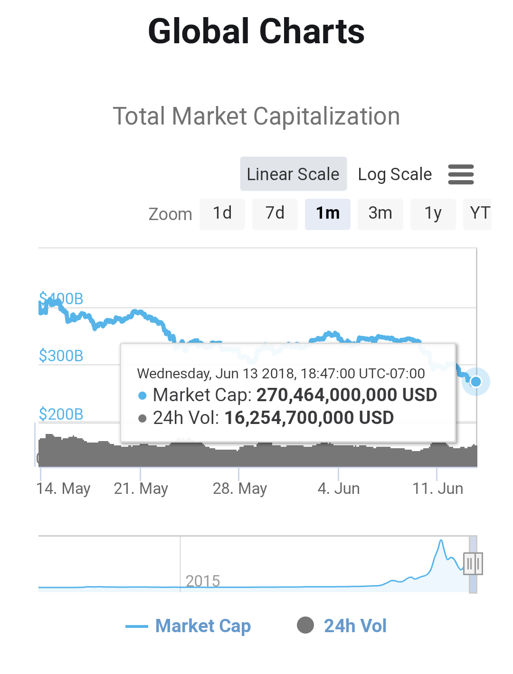This screenshot has width=513, height=674.
Task: Click the 4. Jun axis label
Action: click(x=339, y=489)
